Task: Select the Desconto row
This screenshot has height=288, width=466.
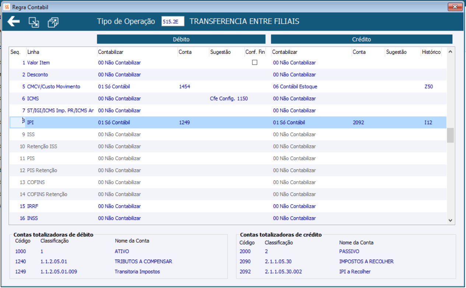Action: point(228,74)
